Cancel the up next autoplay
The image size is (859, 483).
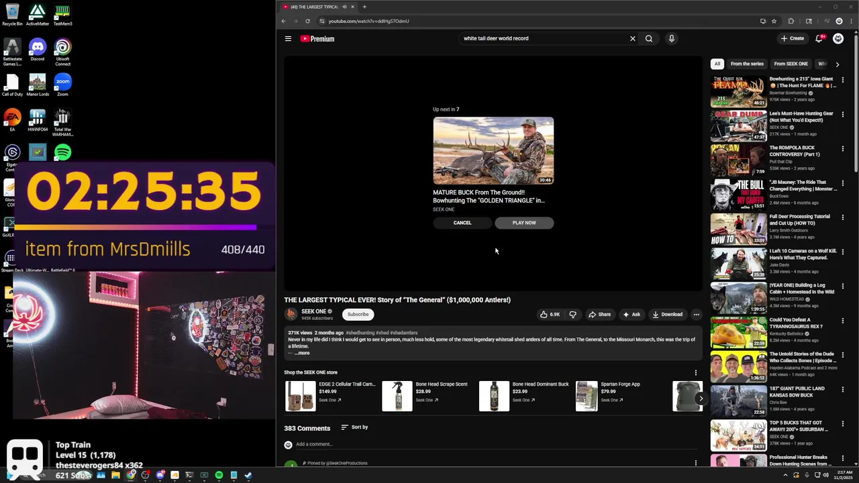[x=462, y=223]
